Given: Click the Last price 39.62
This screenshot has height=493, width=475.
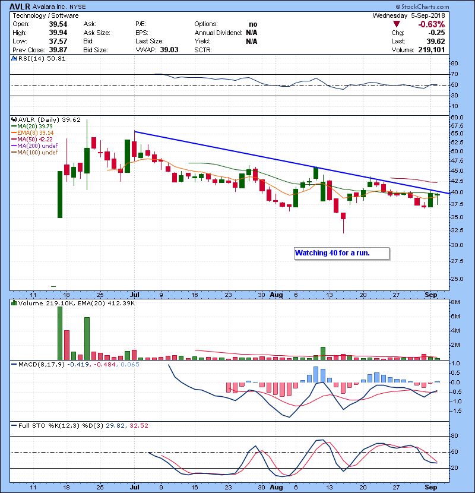Looking at the screenshot, I should point(436,41).
